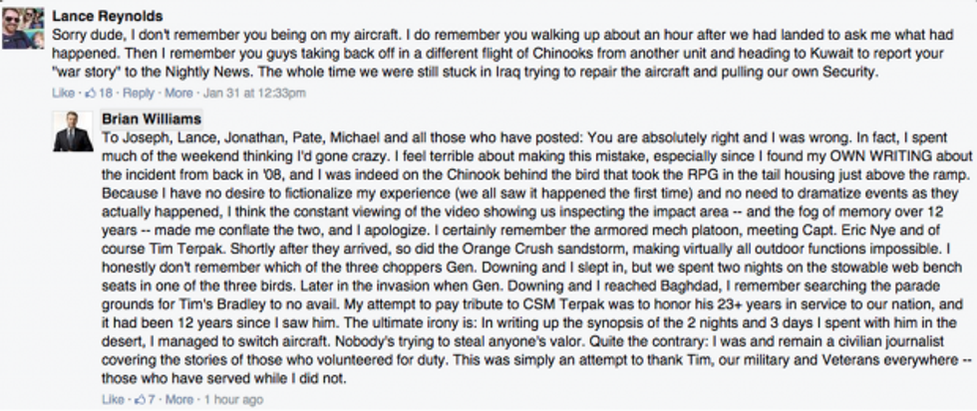The height and width of the screenshot is (411, 977).
Task: Click Lance Reynolds' profile picture
Action: pyautogui.click(x=26, y=31)
